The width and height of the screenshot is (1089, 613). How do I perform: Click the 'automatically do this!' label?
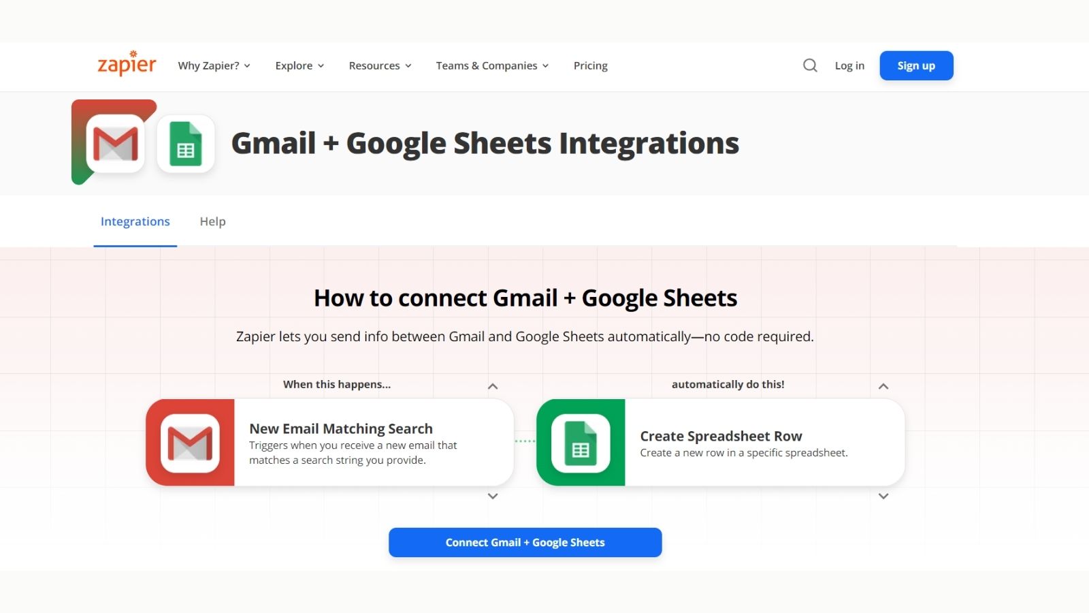point(728,384)
